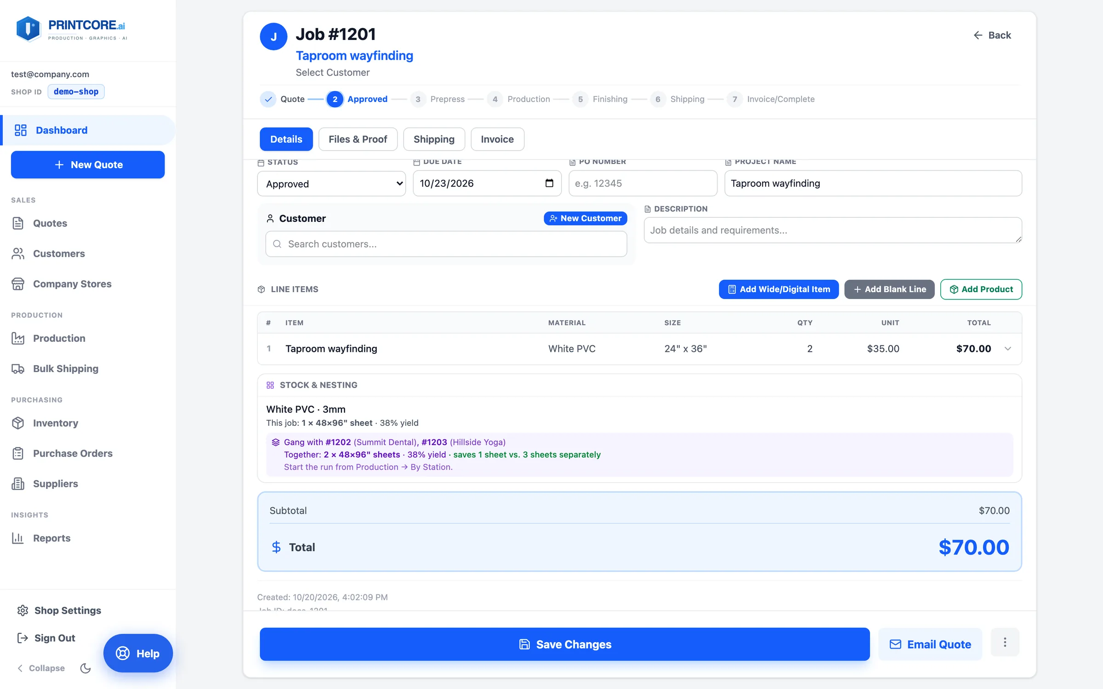Focus the Search customers field
The image size is (1103, 689).
click(446, 244)
